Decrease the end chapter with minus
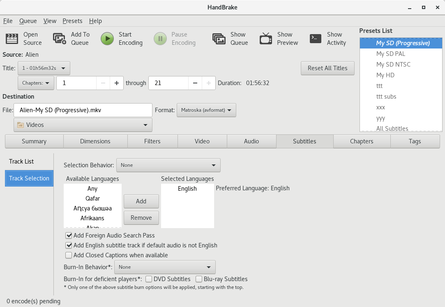 pos(195,83)
